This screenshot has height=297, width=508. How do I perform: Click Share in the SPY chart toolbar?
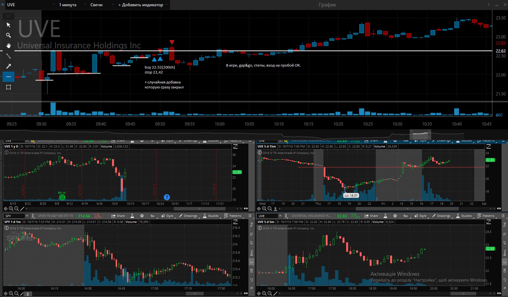pyautogui.click(x=118, y=216)
